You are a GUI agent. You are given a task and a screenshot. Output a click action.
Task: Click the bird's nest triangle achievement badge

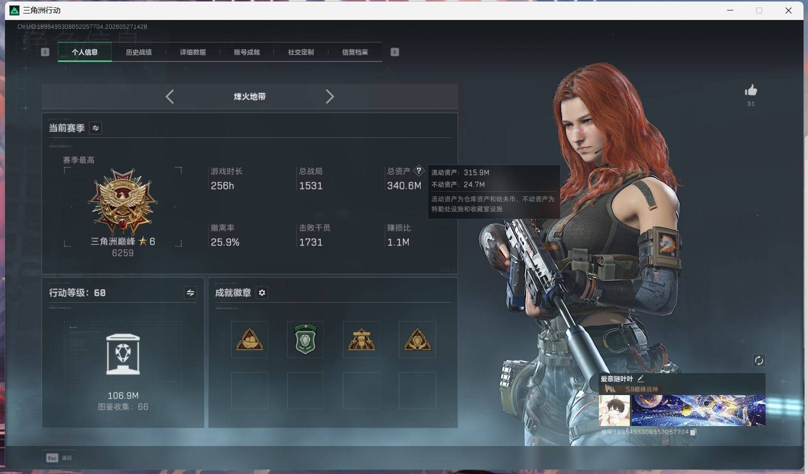click(x=250, y=340)
